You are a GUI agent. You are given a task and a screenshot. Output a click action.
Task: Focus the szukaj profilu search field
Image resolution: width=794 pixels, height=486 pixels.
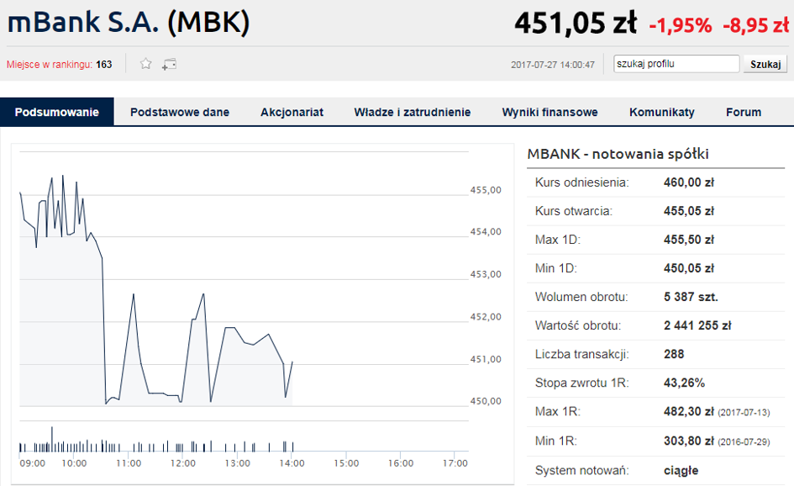pyautogui.click(x=676, y=64)
